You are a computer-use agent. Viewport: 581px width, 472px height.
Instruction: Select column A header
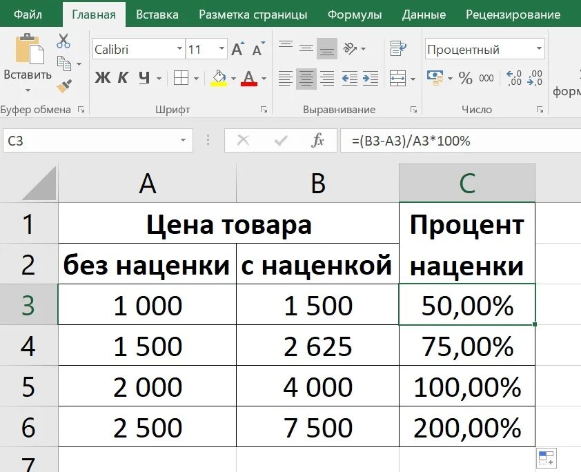tap(147, 183)
